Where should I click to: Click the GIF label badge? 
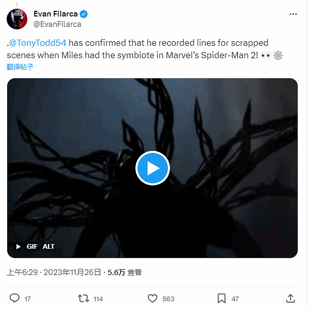(32, 247)
